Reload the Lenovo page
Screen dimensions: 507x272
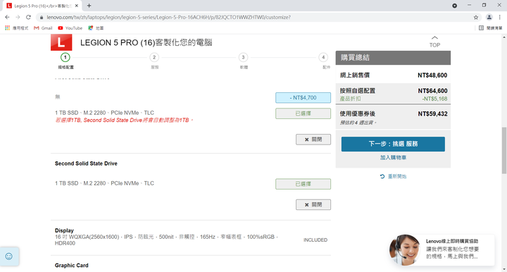28,17
